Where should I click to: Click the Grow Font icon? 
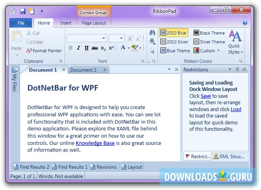tap(130, 38)
